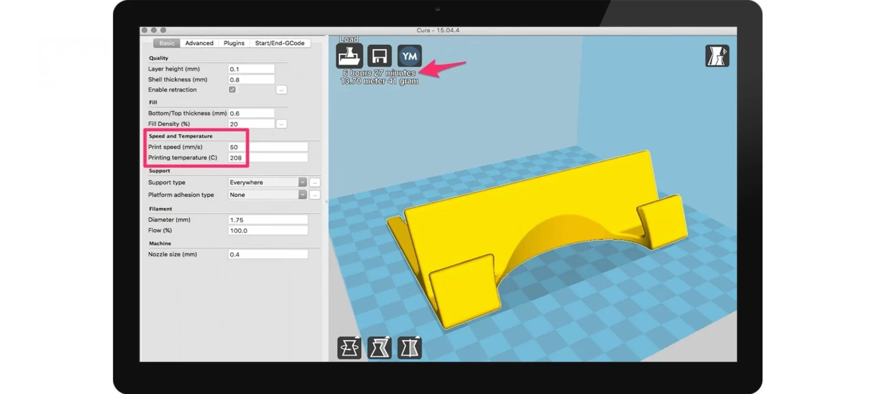
Task: Select the Mirror tool icon
Action: click(x=409, y=348)
